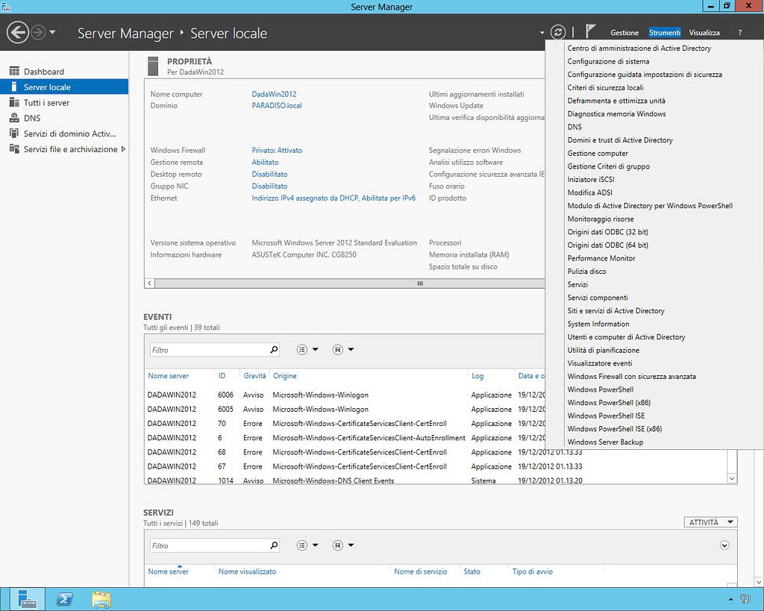This screenshot has width=764, height=611.
Task: Click the Dashboard sidebar icon
Action: click(x=14, y=72)
